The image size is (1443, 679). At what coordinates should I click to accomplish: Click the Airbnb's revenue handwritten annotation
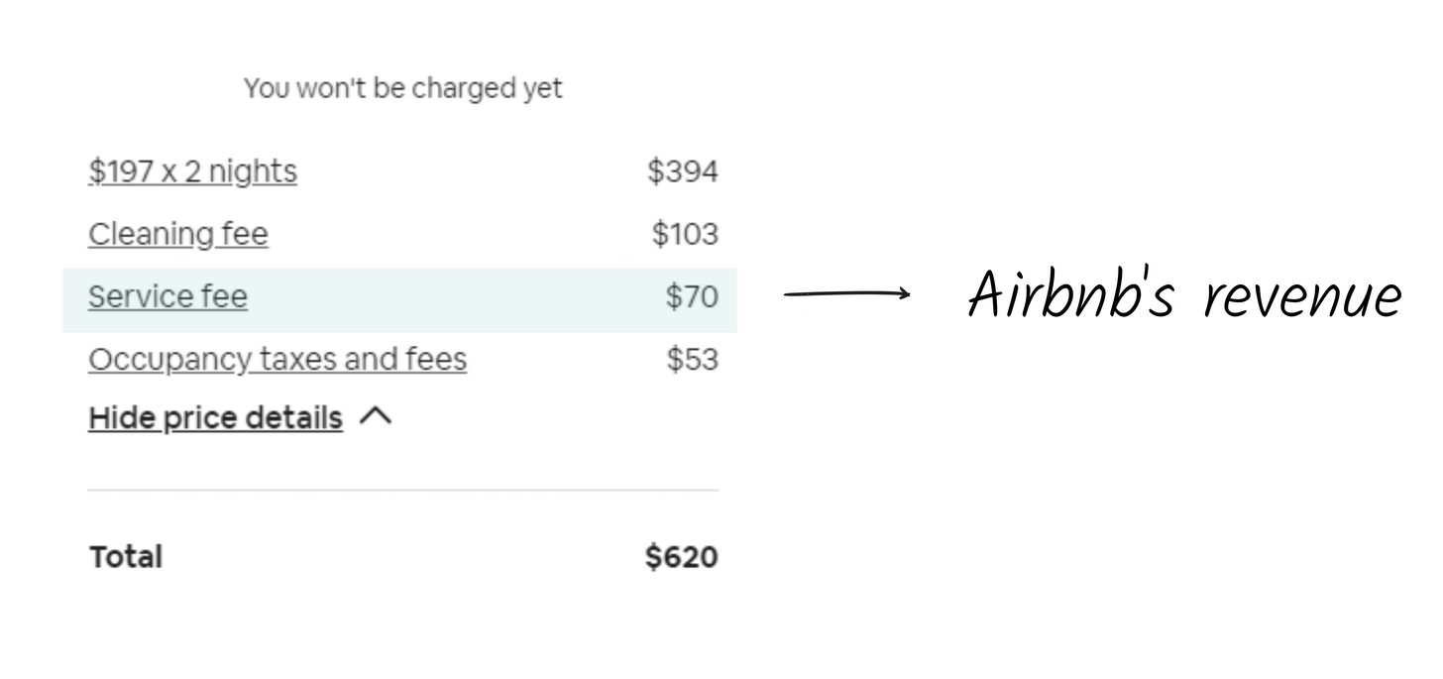click(1185, 294)
